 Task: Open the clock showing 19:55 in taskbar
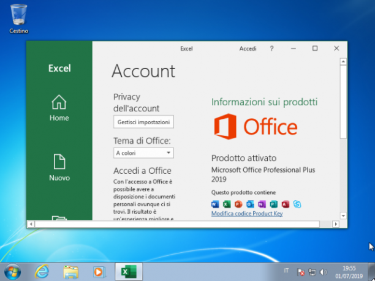(349, 272)
